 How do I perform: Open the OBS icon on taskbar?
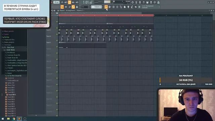click(x=25, y=119)
